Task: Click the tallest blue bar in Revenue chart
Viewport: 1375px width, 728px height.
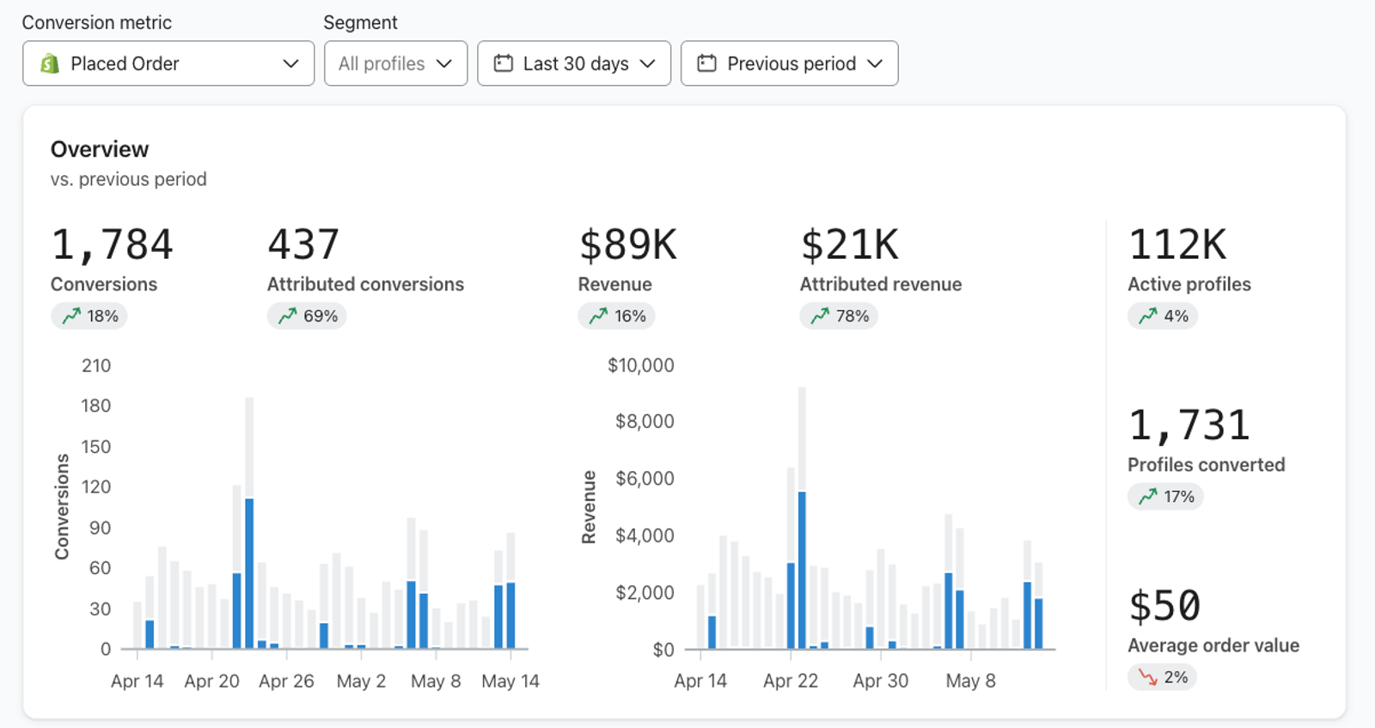Action: (802, 570)
